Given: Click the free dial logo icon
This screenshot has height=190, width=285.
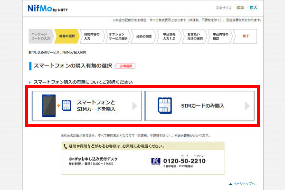Looking at the screenshot, I should point(156,161).
